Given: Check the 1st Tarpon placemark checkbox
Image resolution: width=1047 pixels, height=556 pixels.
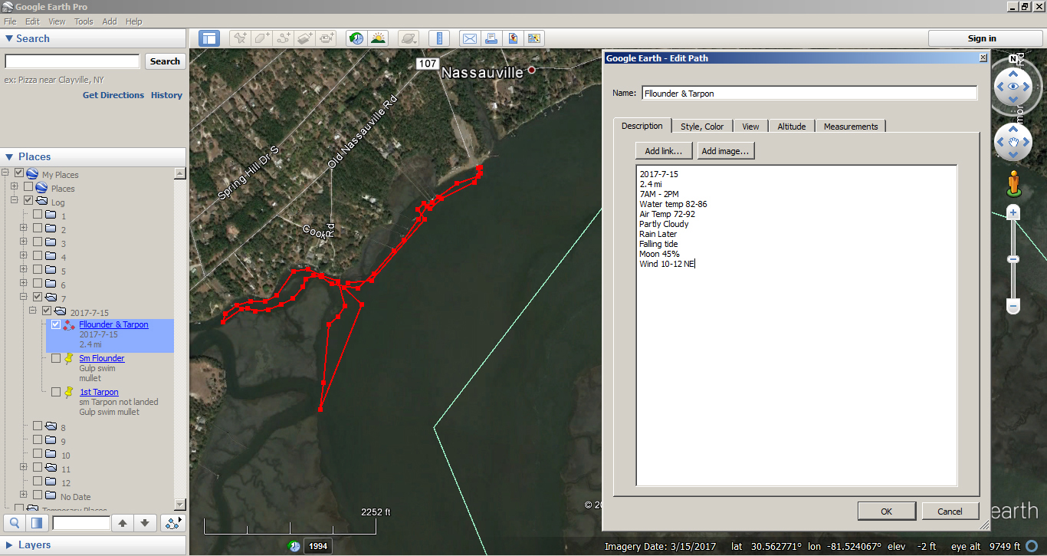Looking at the screenshot, I should tap(56, 392).
